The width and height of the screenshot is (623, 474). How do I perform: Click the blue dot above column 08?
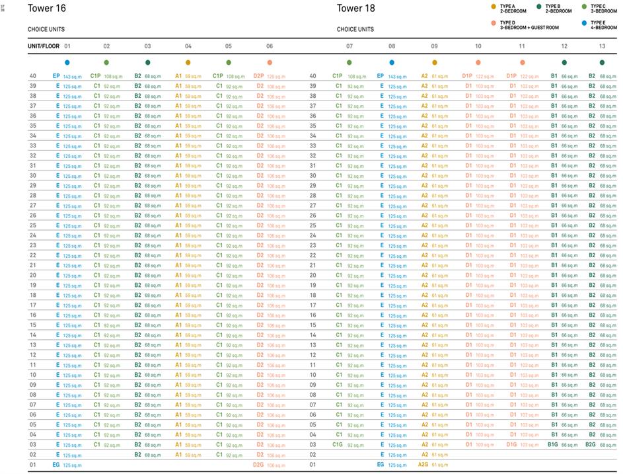pyautogui.click(x=392, y=62)
